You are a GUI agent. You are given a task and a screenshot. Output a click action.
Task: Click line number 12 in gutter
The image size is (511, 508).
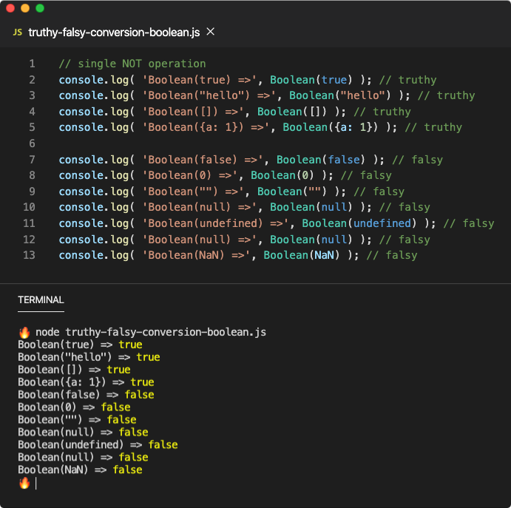(x=29, y=240)
